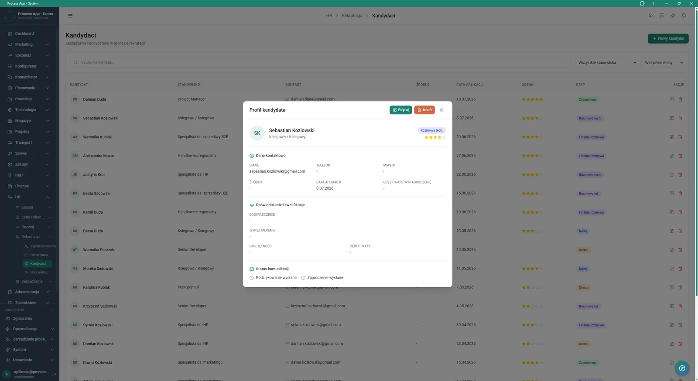Click the logout icon beside aplikacje account
Image resolution: width=698 pixels, height=381 pixels.
(55, 374)
